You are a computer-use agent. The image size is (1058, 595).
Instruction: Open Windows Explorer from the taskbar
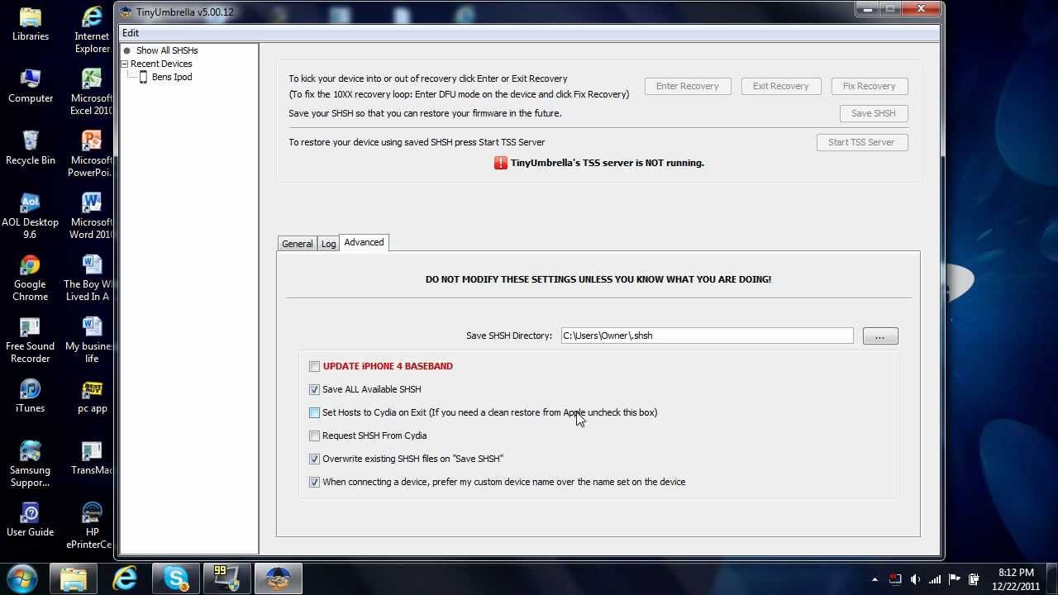pos(74,578)
